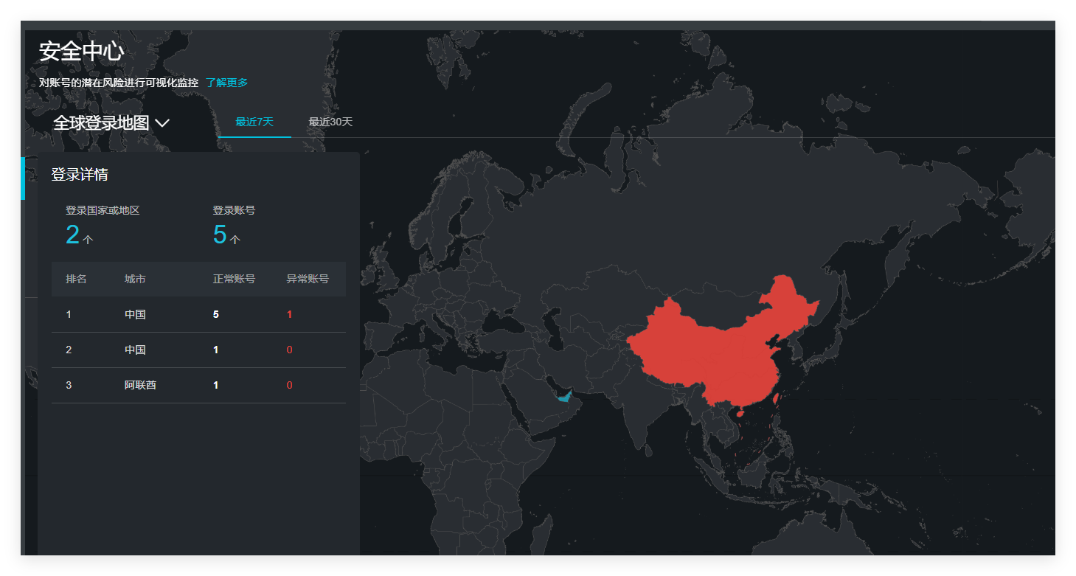This screenshot has height=576, width=1076.
Task: Click the 安全中心 page title
Action: click(82, 51)
